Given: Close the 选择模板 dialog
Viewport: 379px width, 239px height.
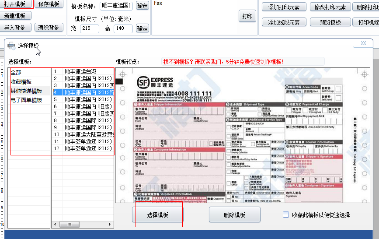Looking at the screenshot, I should [363, 43].
